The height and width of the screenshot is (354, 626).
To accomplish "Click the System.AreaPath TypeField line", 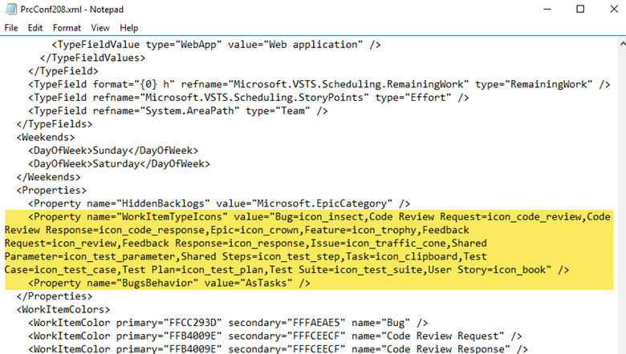I will click(177, 111).
